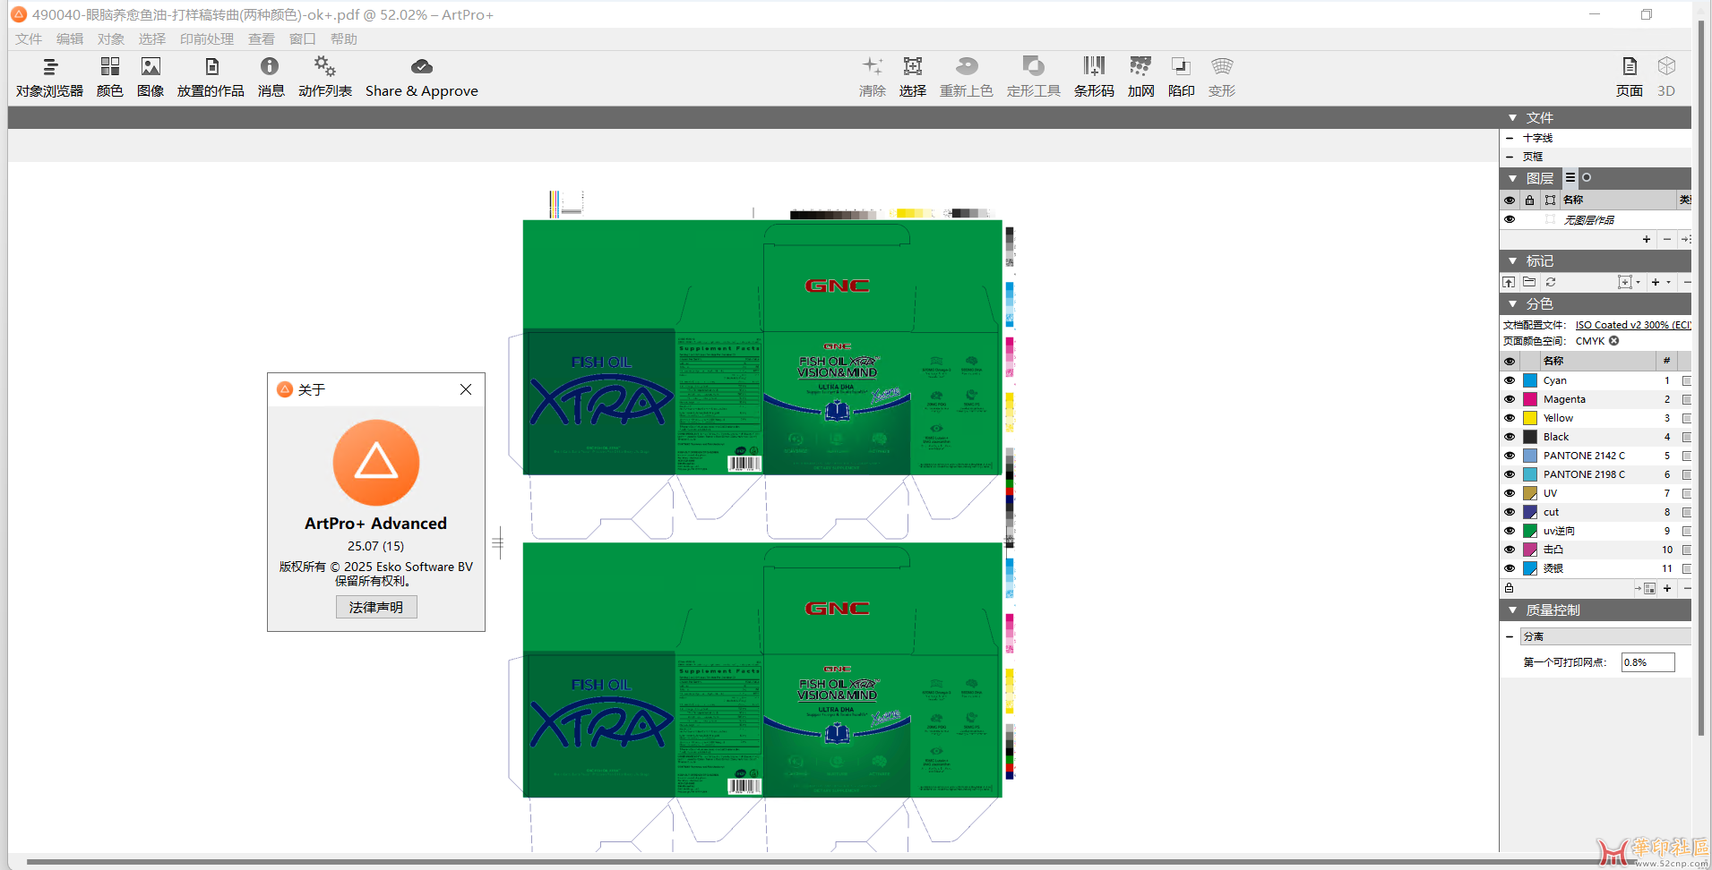Refresh marks in the 标记 panel
Viewport: 1712px width, 870px height.
pyautogui.click(x=1551, y=282)
